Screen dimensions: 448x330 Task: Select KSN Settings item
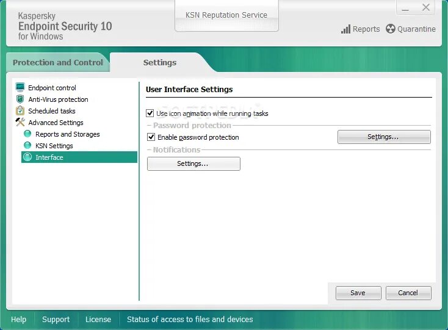54,146
